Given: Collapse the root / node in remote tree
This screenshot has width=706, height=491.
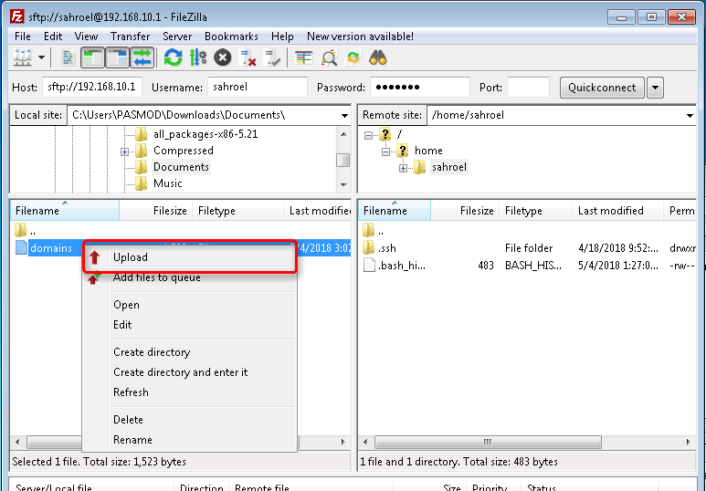Looking at the screenshot, I should click(x=368, y=135).
